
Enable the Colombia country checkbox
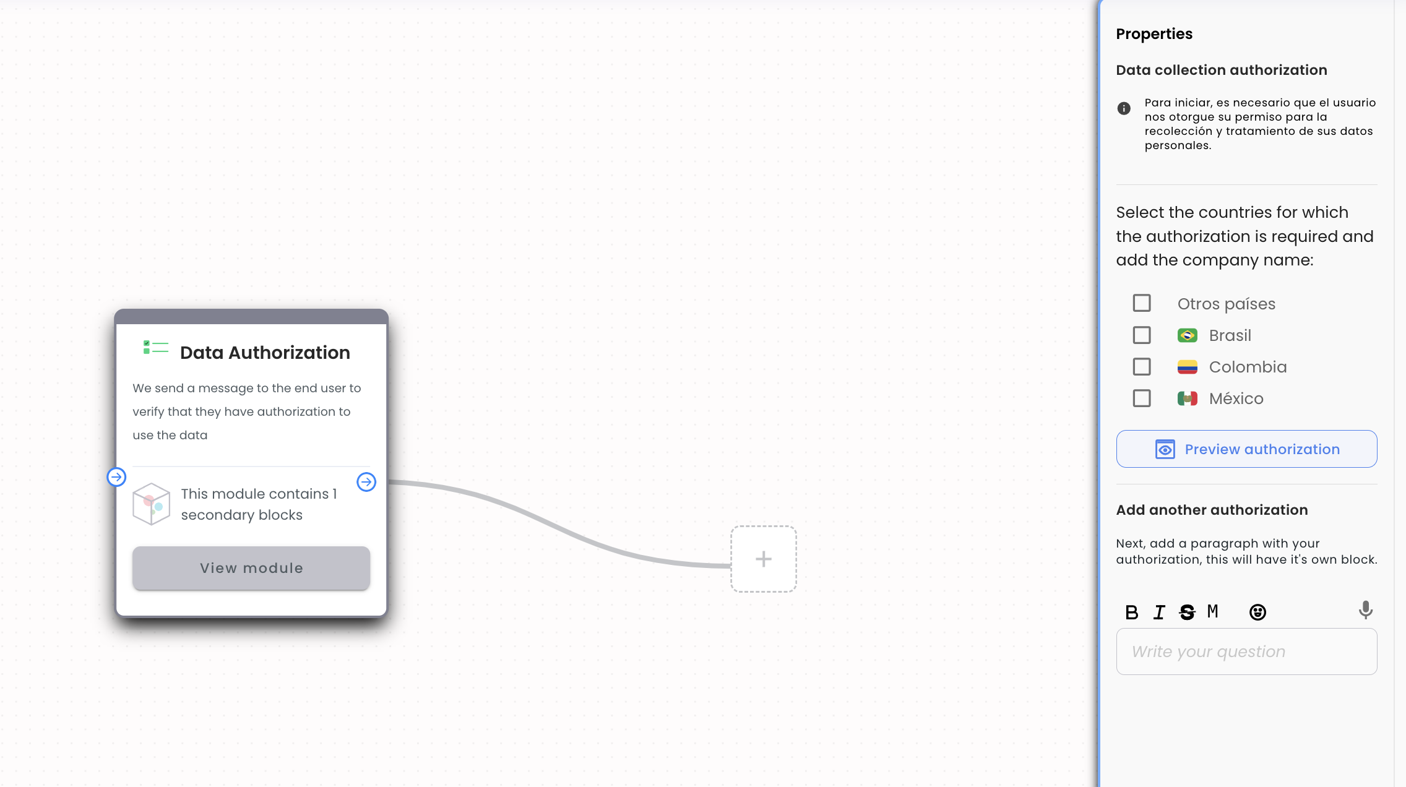click(1141, 367)
